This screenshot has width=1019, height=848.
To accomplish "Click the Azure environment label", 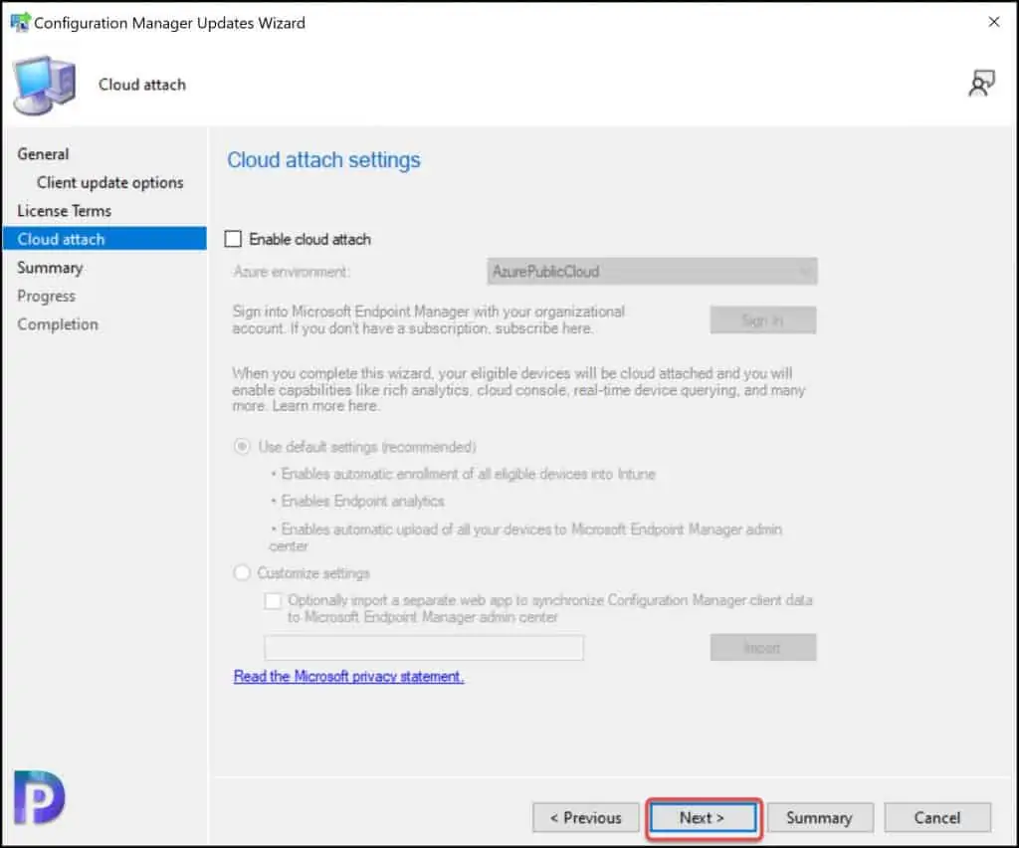I will coord(292,272).
